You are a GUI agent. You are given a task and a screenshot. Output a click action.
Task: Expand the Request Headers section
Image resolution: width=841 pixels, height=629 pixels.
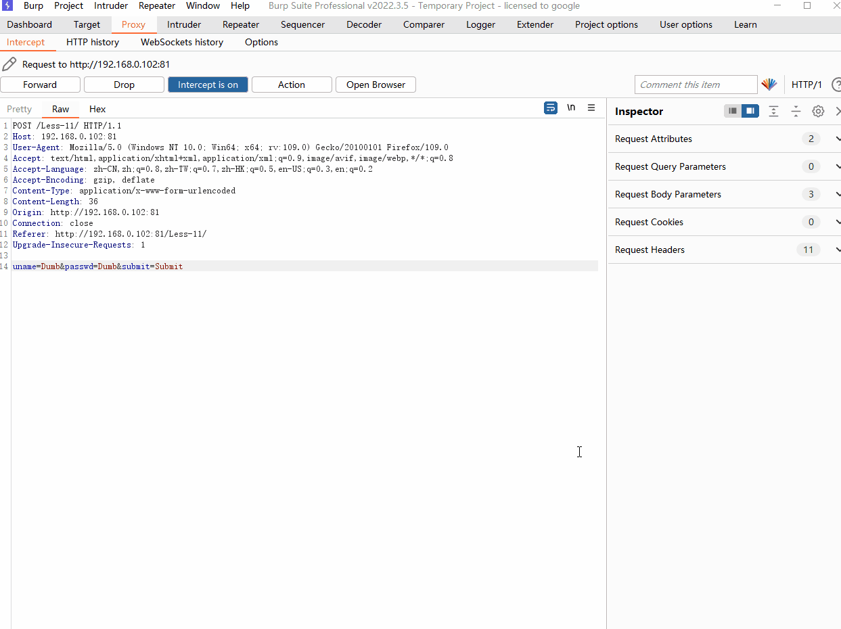tap(725, 250)
